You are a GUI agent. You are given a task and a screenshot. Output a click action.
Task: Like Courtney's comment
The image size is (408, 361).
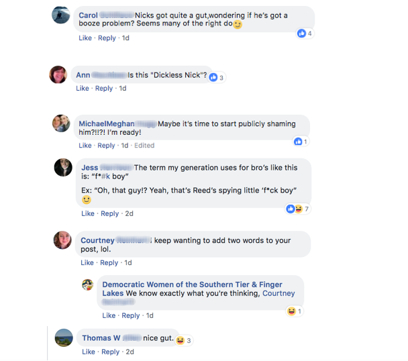tap(87, 262)
